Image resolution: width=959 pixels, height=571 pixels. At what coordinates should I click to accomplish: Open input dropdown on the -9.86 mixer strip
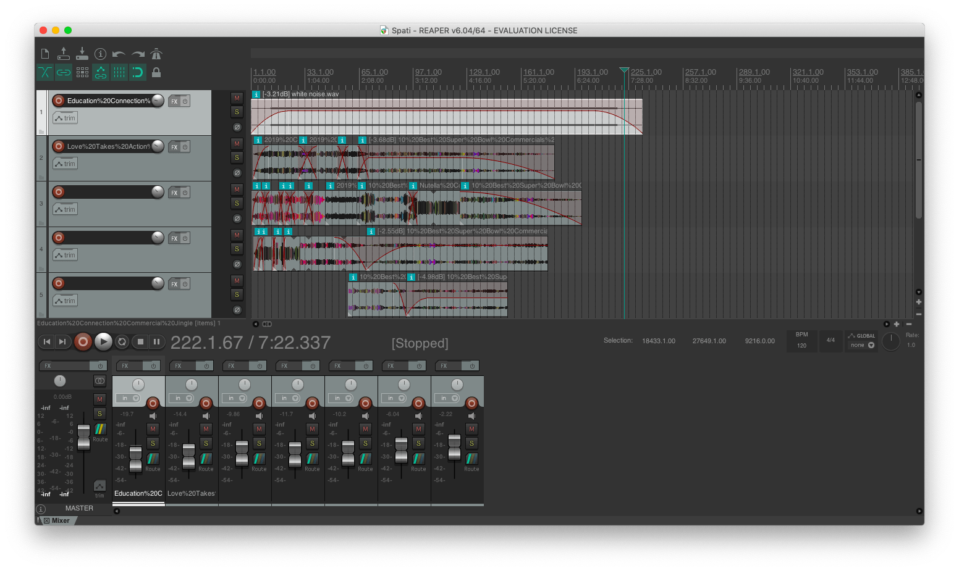(235, 398)
